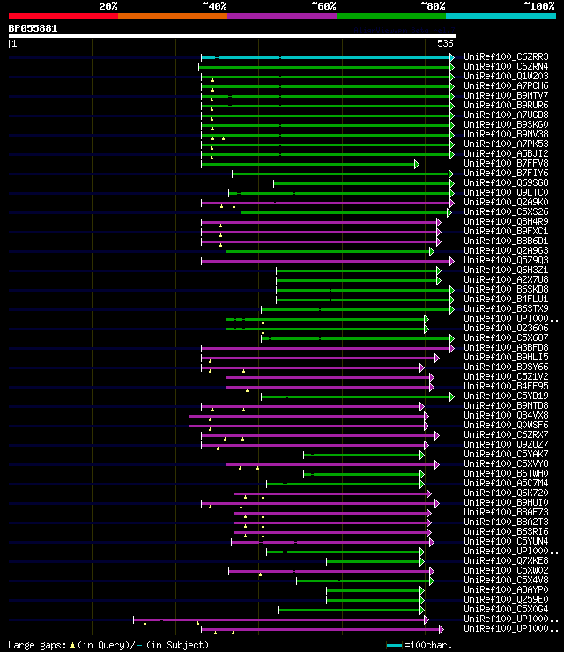The image size is (564, 652).
Task: Open hit UniRef100_Q2A9G3
Action: [x=506, y=251]
